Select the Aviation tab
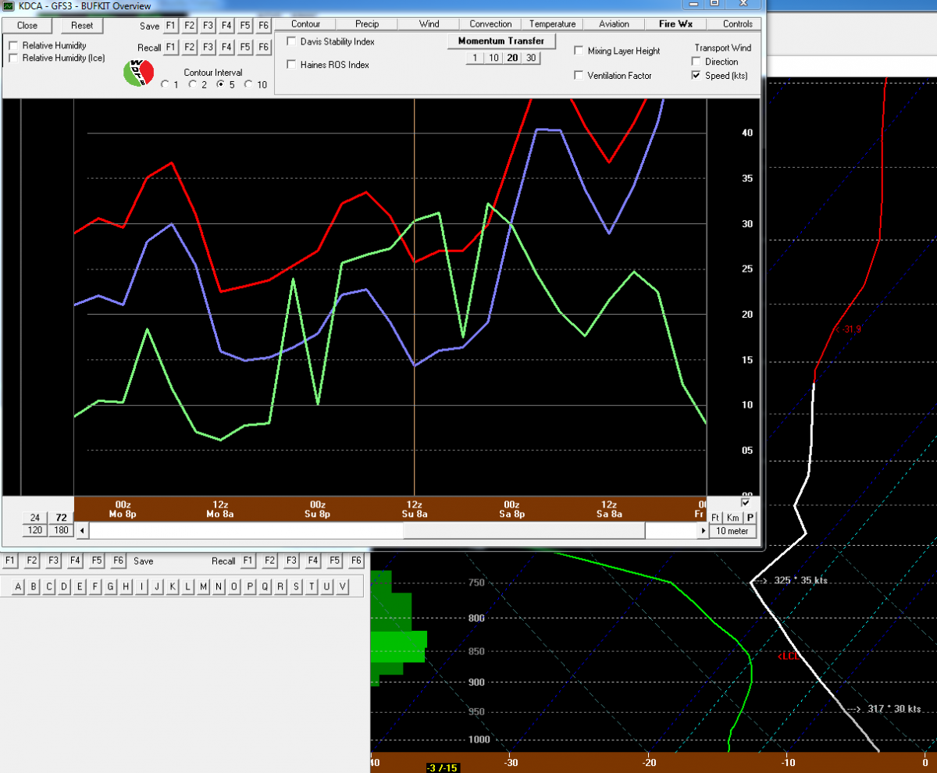 pos(614,24)
